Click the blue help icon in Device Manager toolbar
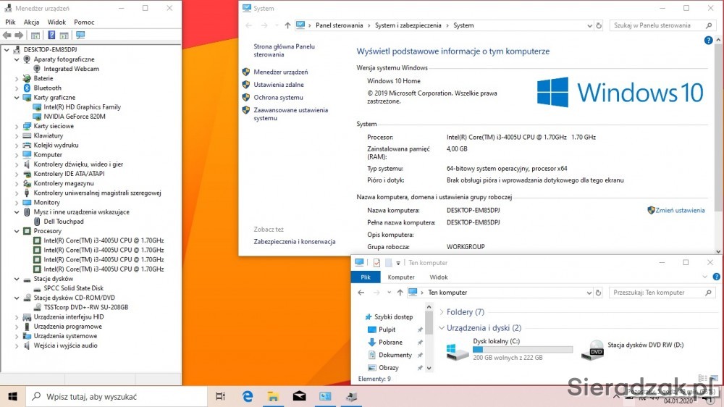Viewport: 724px width, 407px height. pyautogui.click(x=51, y=35)
